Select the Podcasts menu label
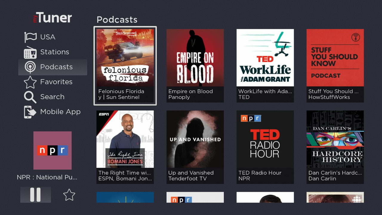The height and width of the screenshot is (215, 382). click(x=56, y=67)
